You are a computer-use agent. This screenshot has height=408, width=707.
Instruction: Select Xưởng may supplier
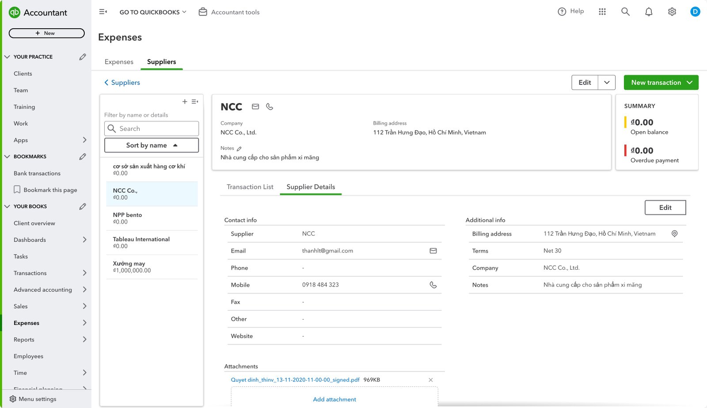click(x=152, y=267)
